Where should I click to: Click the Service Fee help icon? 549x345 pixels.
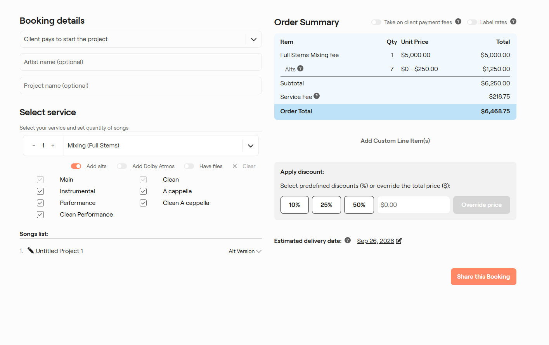tap(317, 96)
